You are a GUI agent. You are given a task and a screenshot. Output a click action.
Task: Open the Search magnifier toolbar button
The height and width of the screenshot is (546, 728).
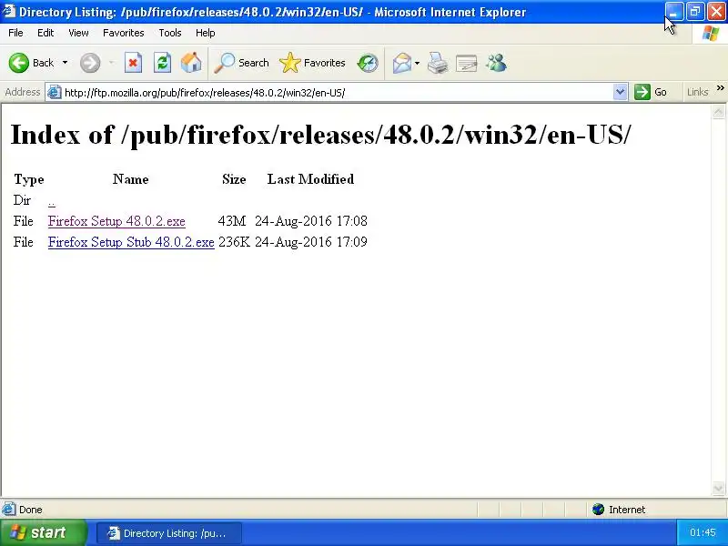tap(241, 63)
